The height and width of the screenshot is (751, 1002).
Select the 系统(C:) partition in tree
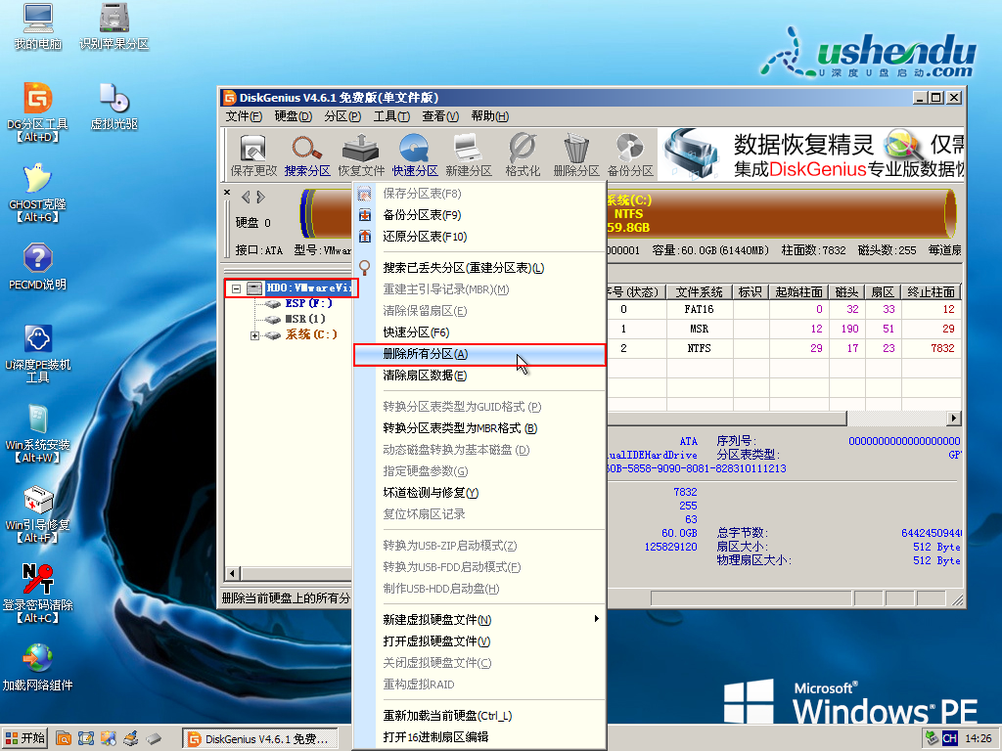pyautogui.click(x=310, y=334)
